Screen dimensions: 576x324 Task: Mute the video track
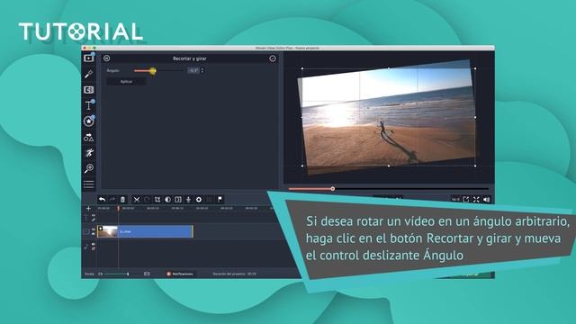coord(94,234)
